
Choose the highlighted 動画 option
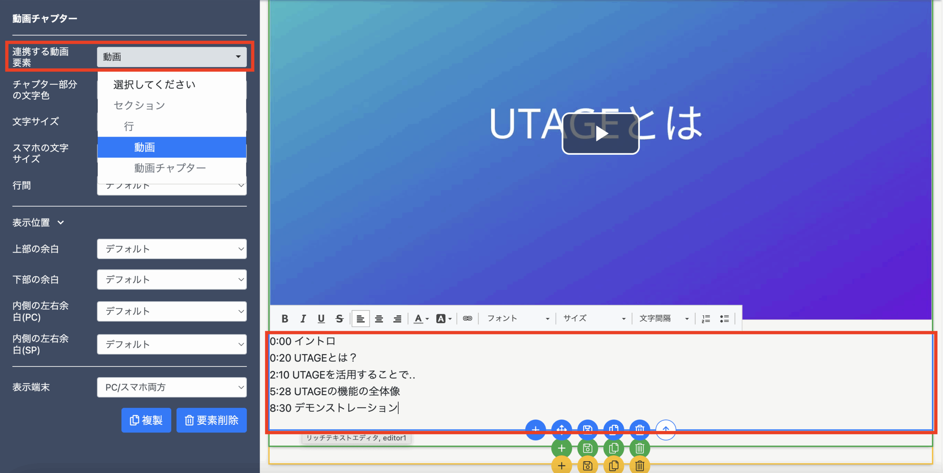click(x=172, y=147)
